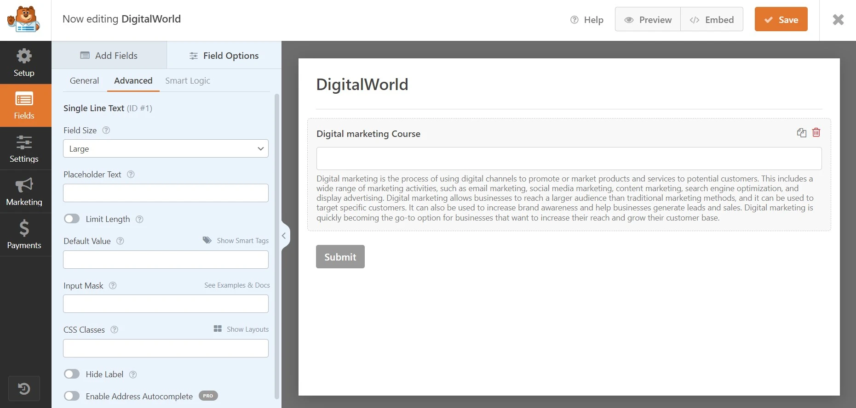Switch to the Field Options tab
This screenshot has width=856, height=408.
[224, 56]
